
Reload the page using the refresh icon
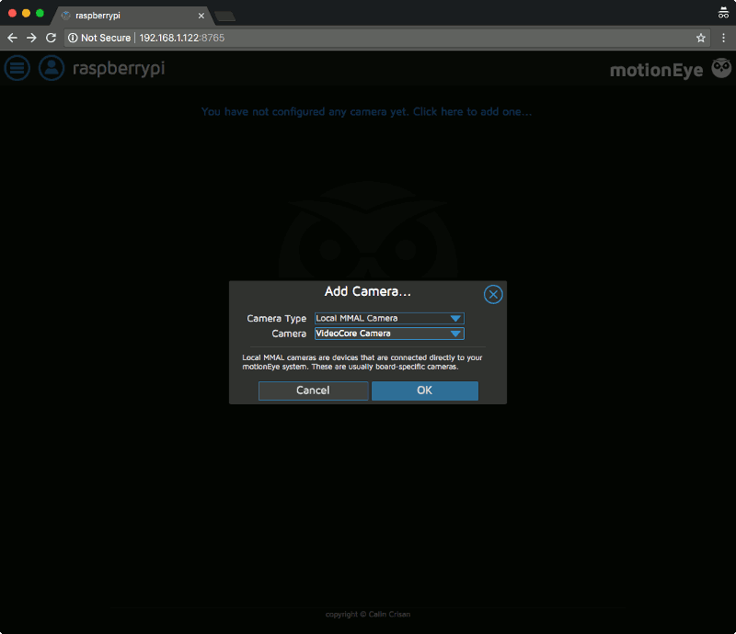pos(52,38)
